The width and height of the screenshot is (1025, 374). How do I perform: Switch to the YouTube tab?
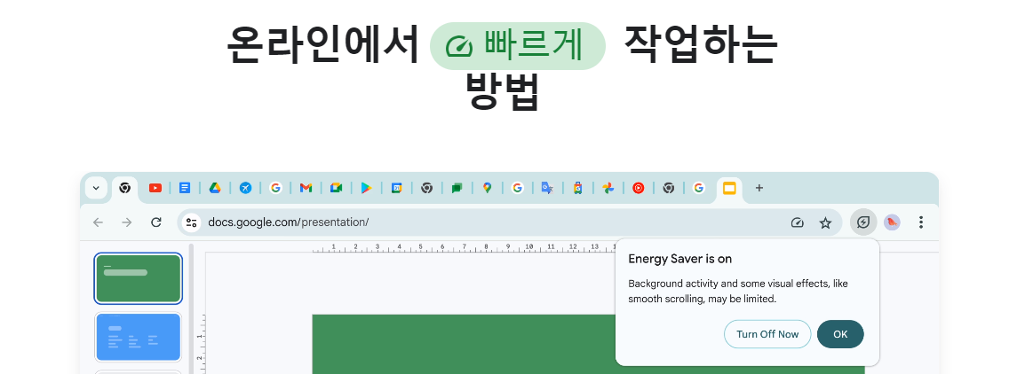click(x=155, y=188)
